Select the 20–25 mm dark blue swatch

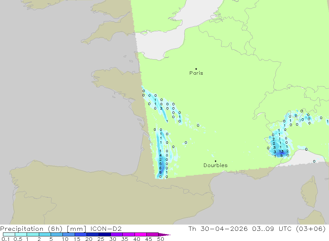(x=92, y=234)
